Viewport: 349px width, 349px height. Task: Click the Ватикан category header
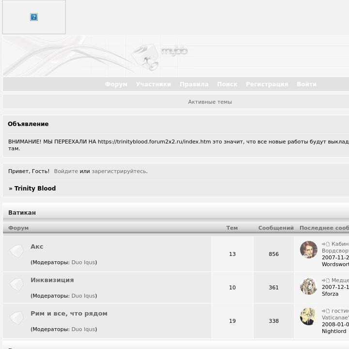point(22,213)
